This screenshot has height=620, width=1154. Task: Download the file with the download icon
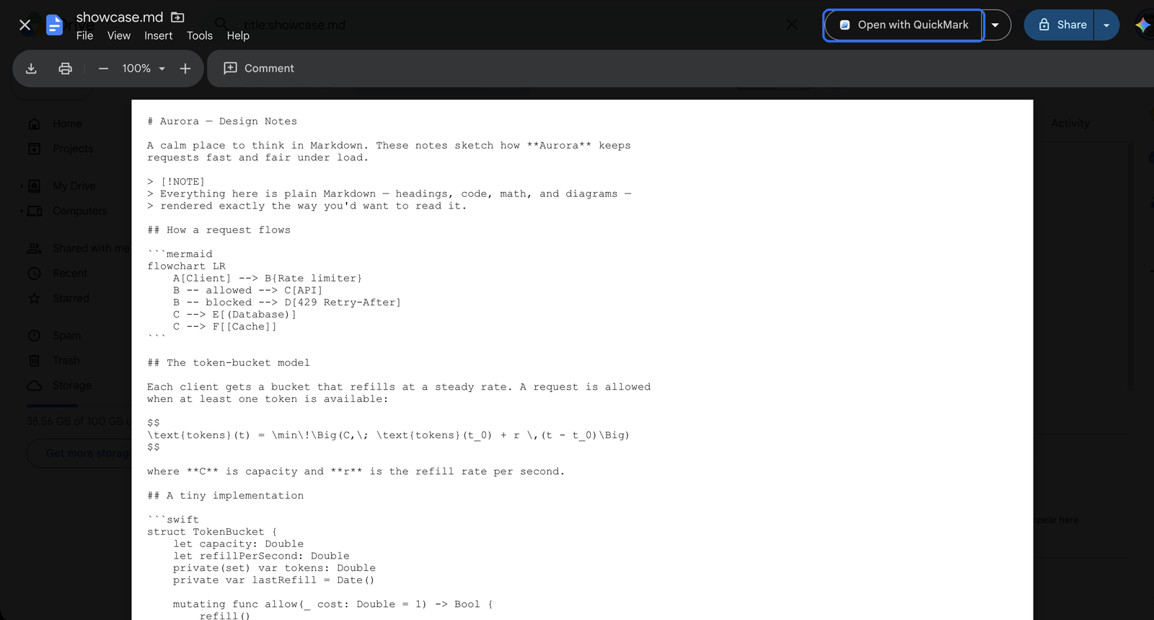point(31,69)
